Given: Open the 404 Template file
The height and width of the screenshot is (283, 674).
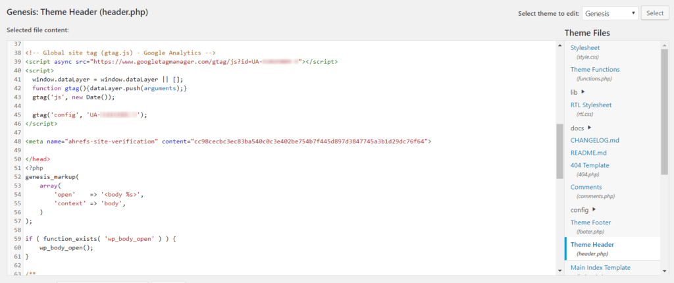Looking at the screenshot, I should pos(590,165).
